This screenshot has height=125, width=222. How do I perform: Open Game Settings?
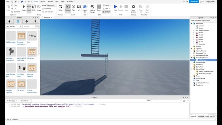pyautogui.click(x=133, y=8)
